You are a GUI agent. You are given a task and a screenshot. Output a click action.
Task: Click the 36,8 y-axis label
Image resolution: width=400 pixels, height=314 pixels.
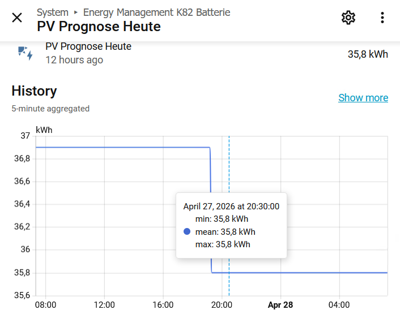[x=22, y=159]
